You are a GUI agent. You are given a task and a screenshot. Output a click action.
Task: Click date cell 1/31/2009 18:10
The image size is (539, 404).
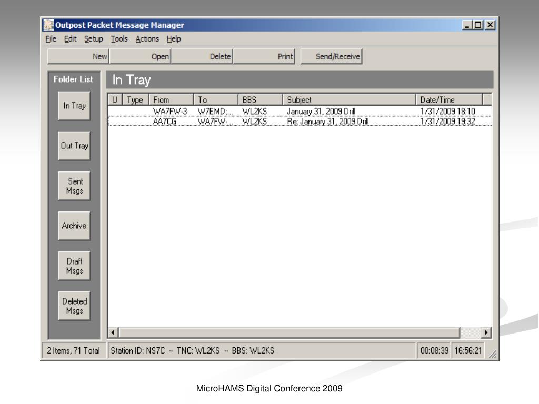[x=447, y=112]
